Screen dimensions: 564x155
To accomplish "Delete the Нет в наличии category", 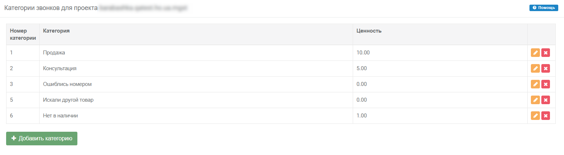I will click(546, 116).
